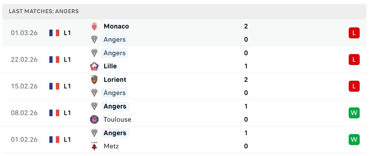The height and width of the screenshot is (156, 371).
Task: Click the red L badge for Monaco match
Action: [354, 33]
